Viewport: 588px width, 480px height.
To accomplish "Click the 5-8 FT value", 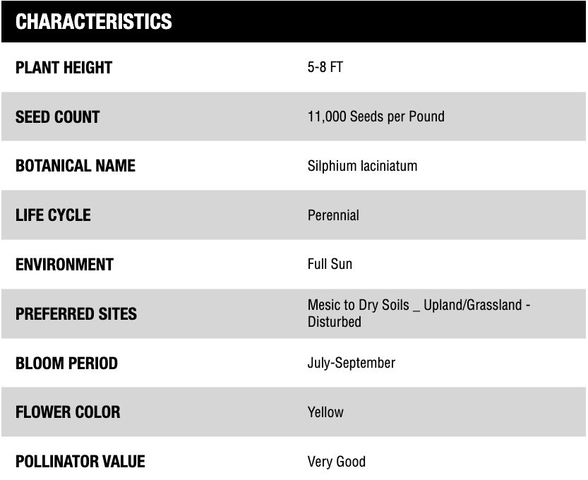I will (325, 68).
